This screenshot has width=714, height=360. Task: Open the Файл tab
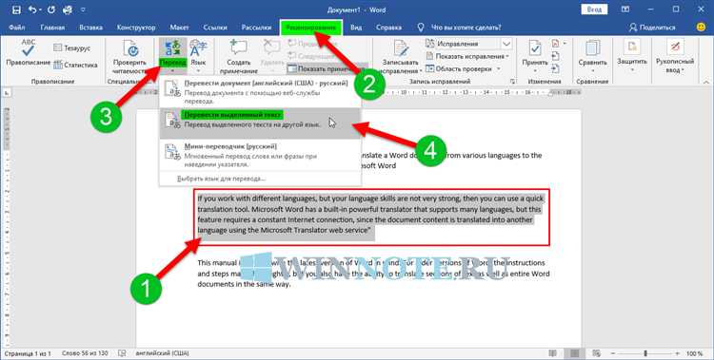pyautogui.click(x=17, y=28)
